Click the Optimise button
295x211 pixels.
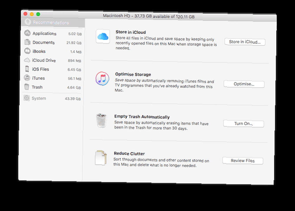point(244,84)
